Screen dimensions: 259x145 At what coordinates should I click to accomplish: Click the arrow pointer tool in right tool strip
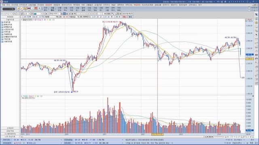click(256, 35)
